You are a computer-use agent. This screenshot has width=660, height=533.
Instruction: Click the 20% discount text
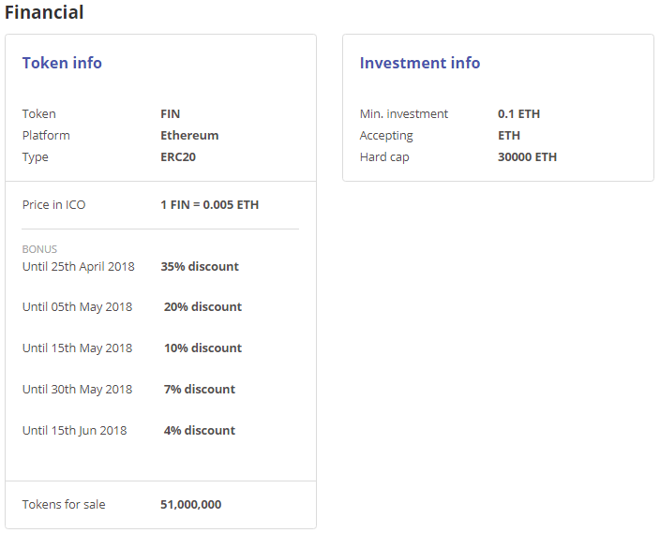pyautogui.click(x=202, y=306)
